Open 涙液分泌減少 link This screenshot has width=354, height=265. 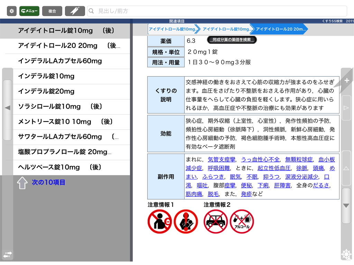302,177
